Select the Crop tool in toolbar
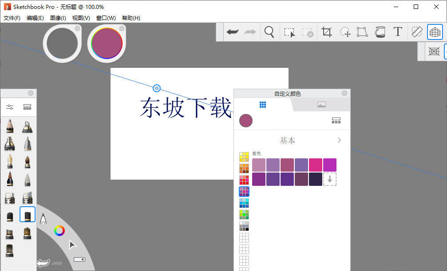This screenshot has height=271, width=447. point(327,32)
